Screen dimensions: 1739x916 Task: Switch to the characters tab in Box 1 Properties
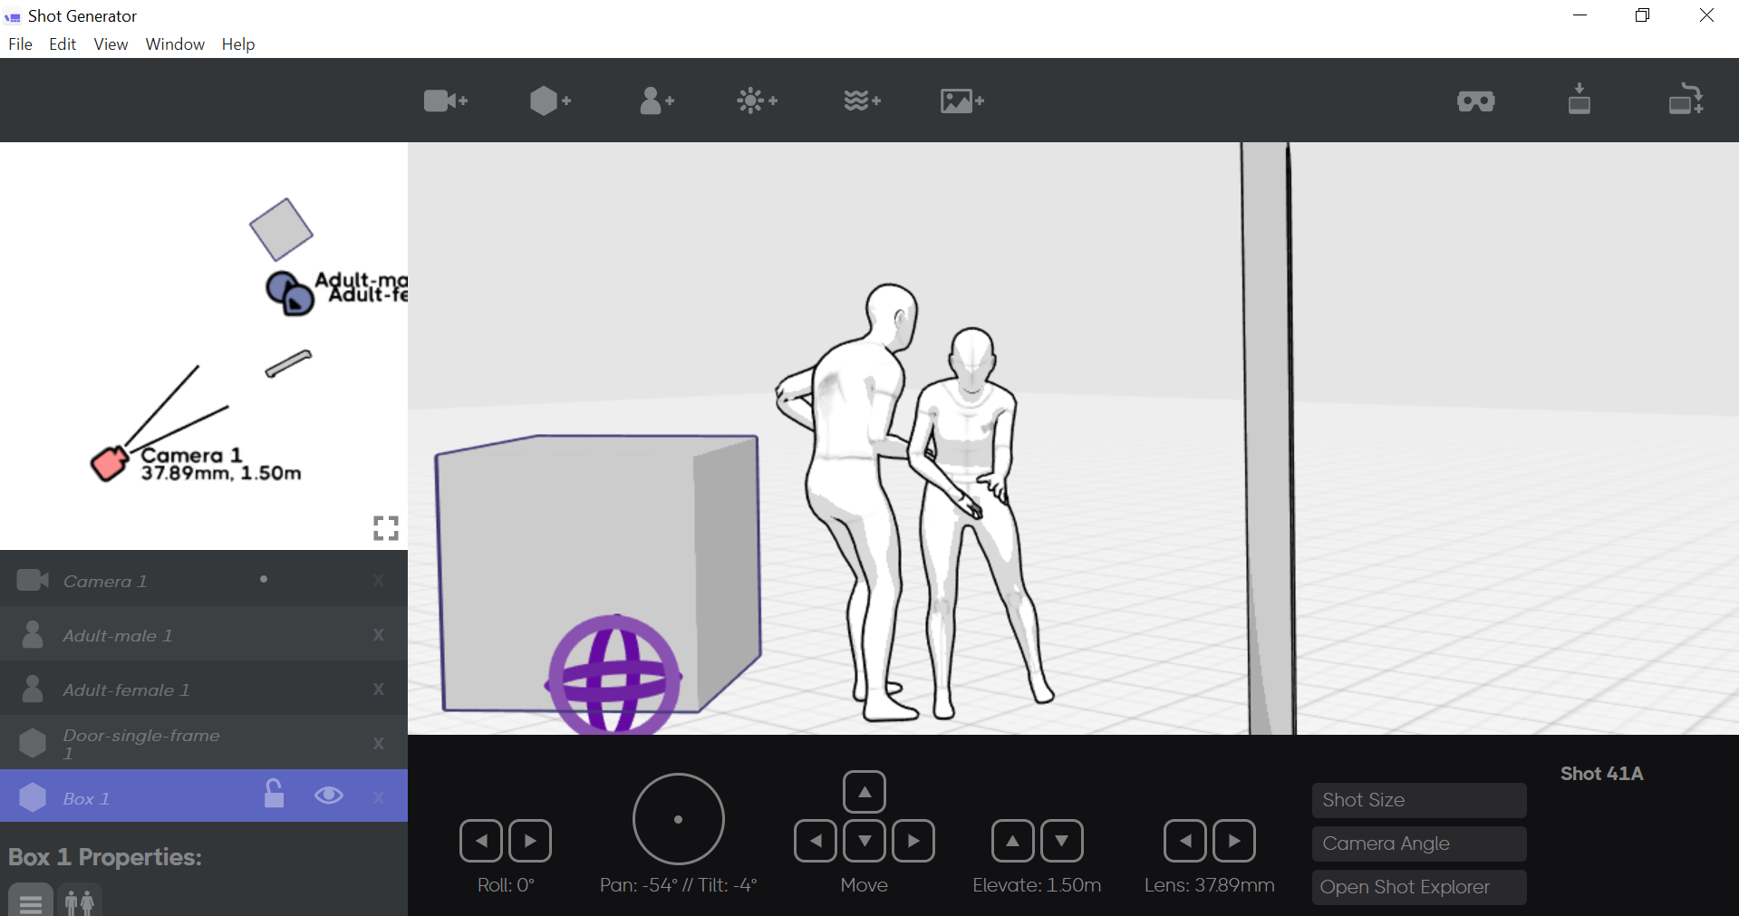79,902
